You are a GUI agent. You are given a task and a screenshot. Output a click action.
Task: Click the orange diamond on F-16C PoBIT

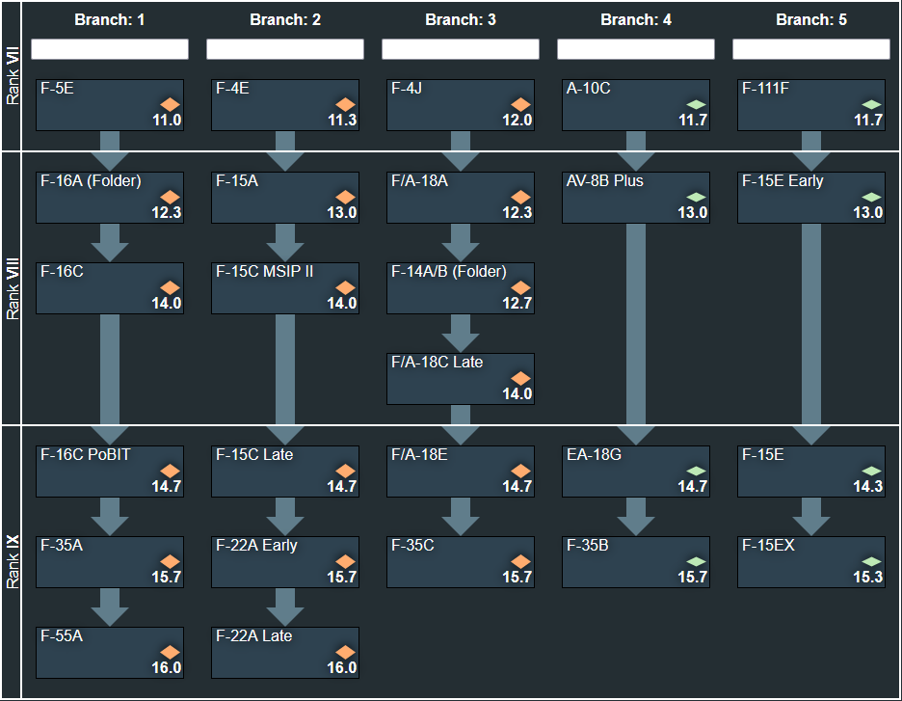click(x=171, y=472)
